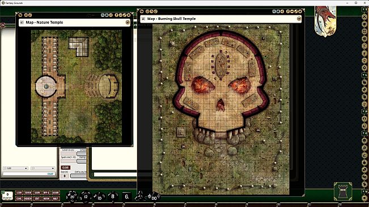Viewport: 369px width, 207px height.
Task: Click the second sidebar section collapse arrows
Action: tap(364, 75)
